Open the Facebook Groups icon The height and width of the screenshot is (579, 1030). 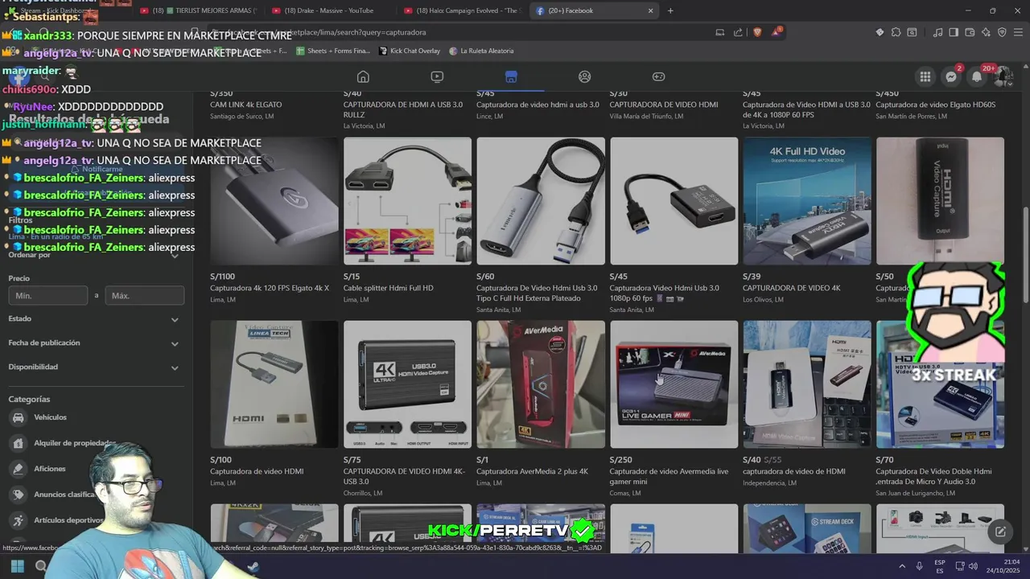[x=585, y=76]
